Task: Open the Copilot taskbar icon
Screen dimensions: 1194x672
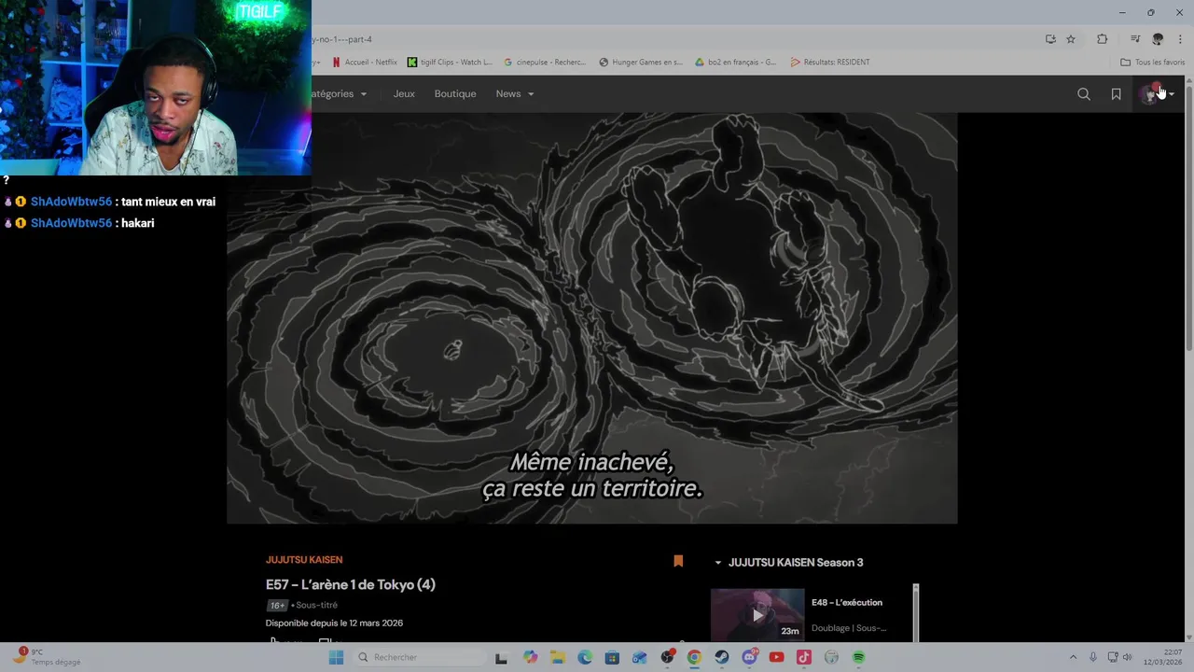Action: 531,657
